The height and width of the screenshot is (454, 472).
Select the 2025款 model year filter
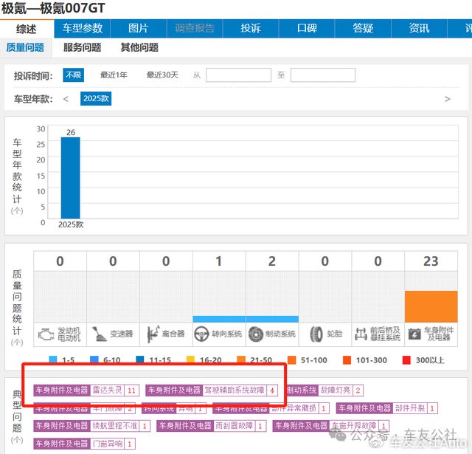click(x=96, y=98)
